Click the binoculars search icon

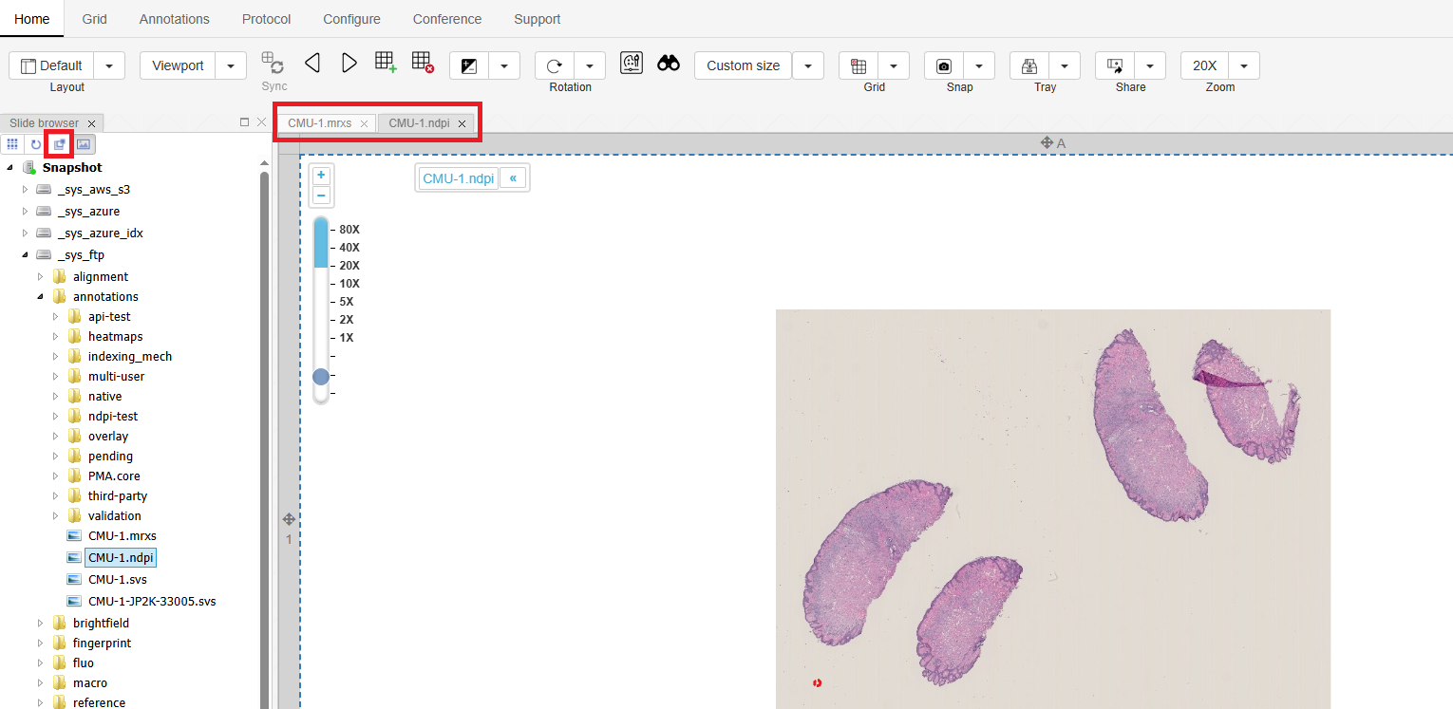[669, 64]
